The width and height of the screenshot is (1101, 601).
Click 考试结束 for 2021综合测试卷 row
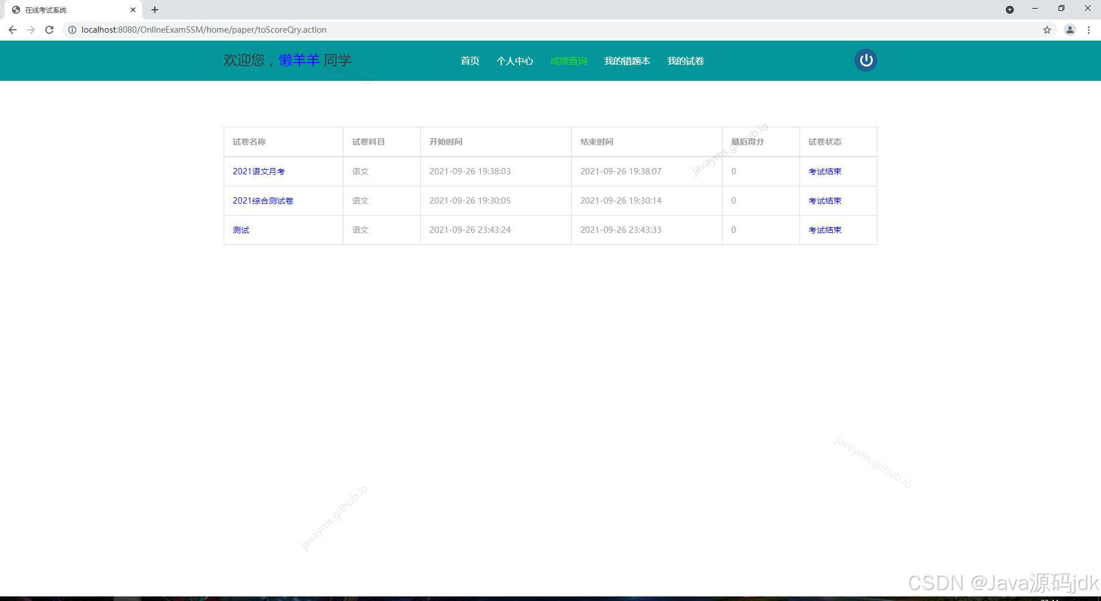[825, 201]
